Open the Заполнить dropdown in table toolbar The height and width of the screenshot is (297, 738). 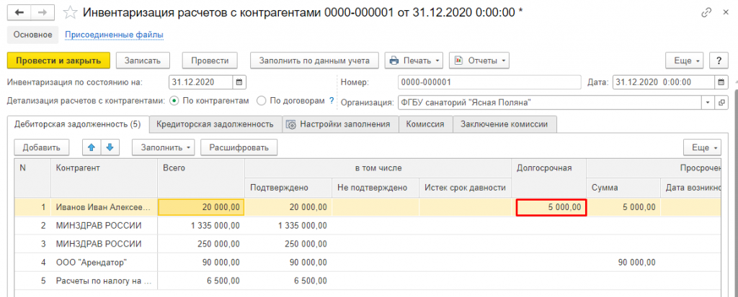point(163,147)
